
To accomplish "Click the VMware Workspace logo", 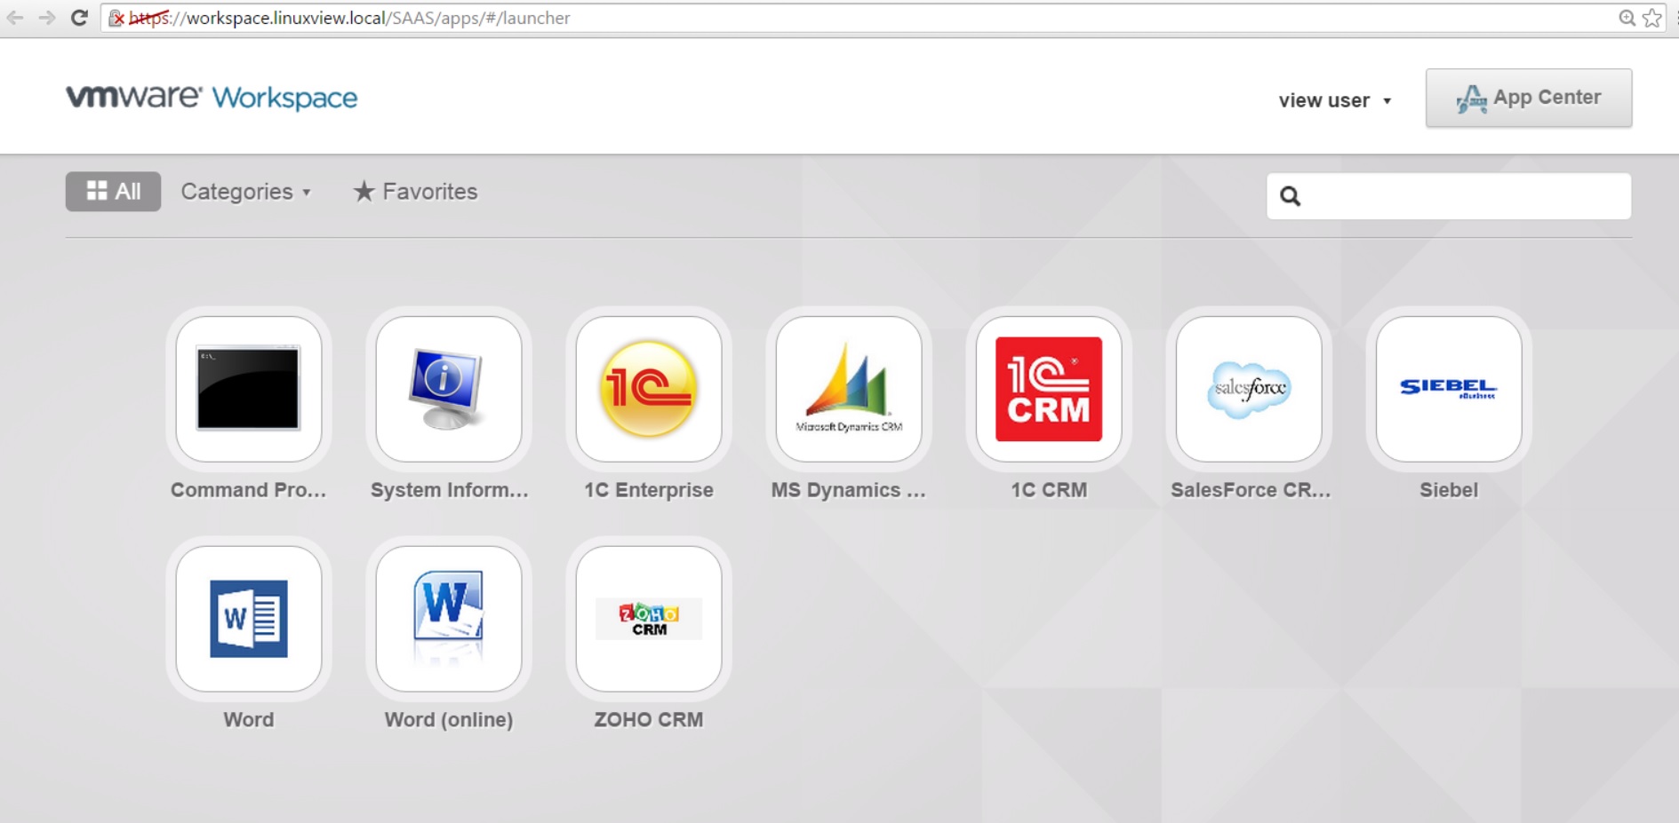I will pyautogui.click(x=212, y=97).
